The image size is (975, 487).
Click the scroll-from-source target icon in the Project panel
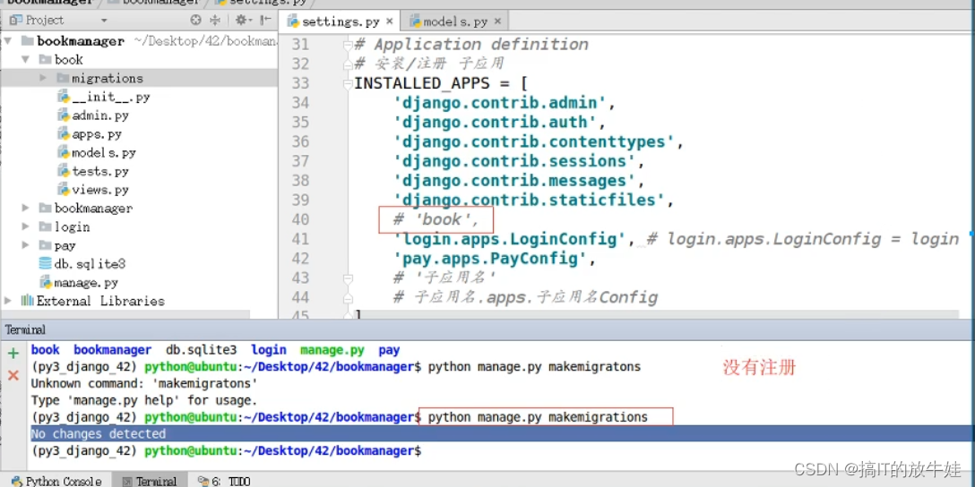[x=195, y=20]
